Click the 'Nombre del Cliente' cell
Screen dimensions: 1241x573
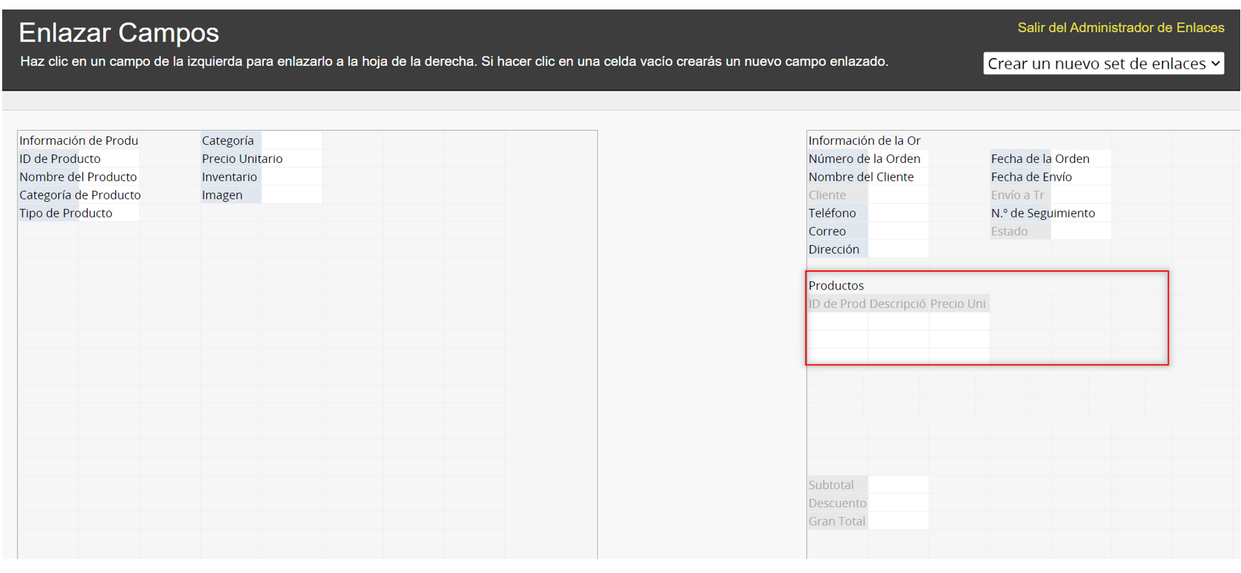click(x=861, y=177)
